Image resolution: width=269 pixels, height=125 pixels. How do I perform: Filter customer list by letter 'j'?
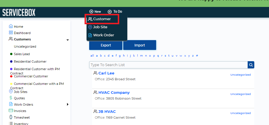(130, 56)
